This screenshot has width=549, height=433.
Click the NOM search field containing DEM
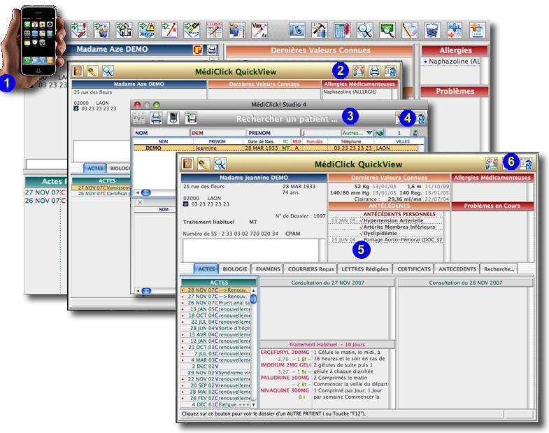click(218, 133)
